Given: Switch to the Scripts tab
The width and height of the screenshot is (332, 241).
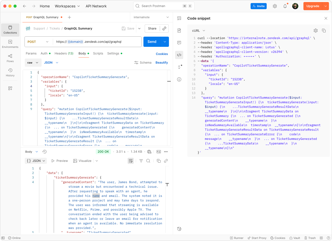Looking at the screenshot, I should (x=98, y=53).
